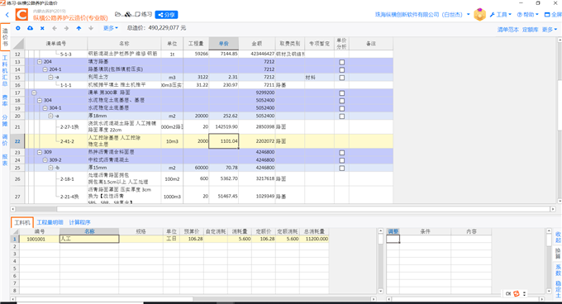This screenshot has height=304, width=562.
Task: Collapse the 204 tree node
Action: 40,62
